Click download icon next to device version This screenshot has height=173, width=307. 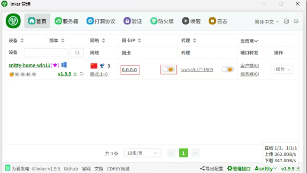pos(75,74)
